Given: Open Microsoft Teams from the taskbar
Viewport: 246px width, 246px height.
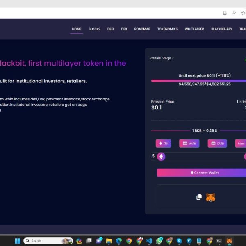Looking at the screenshot, I should tap(99, 241).
